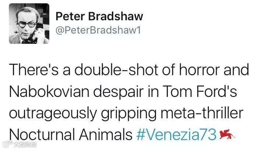
Task: Click the word 'There's' starting the tweet
Action: (34, 70)
